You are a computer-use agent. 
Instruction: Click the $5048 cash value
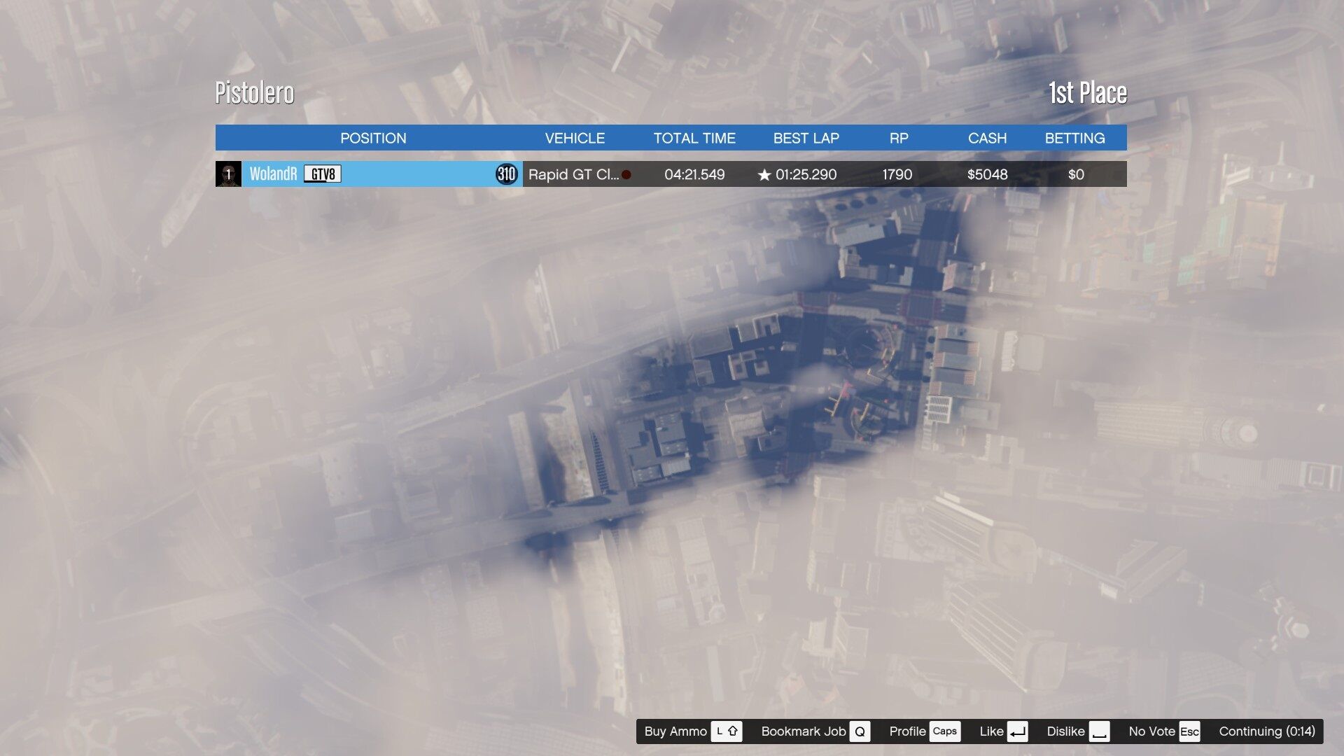pos(987,174)
